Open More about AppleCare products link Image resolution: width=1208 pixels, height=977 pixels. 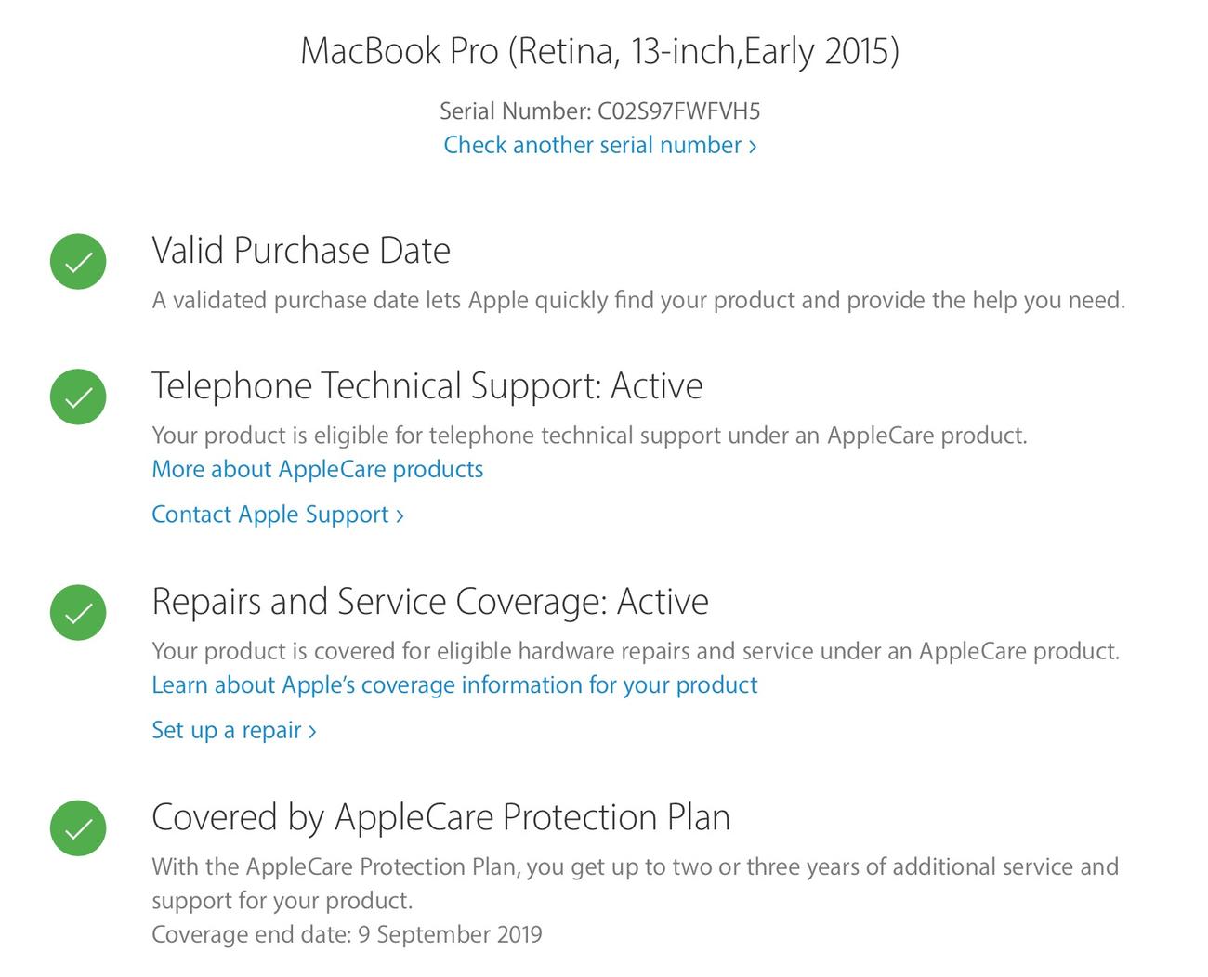click(318, 469)
